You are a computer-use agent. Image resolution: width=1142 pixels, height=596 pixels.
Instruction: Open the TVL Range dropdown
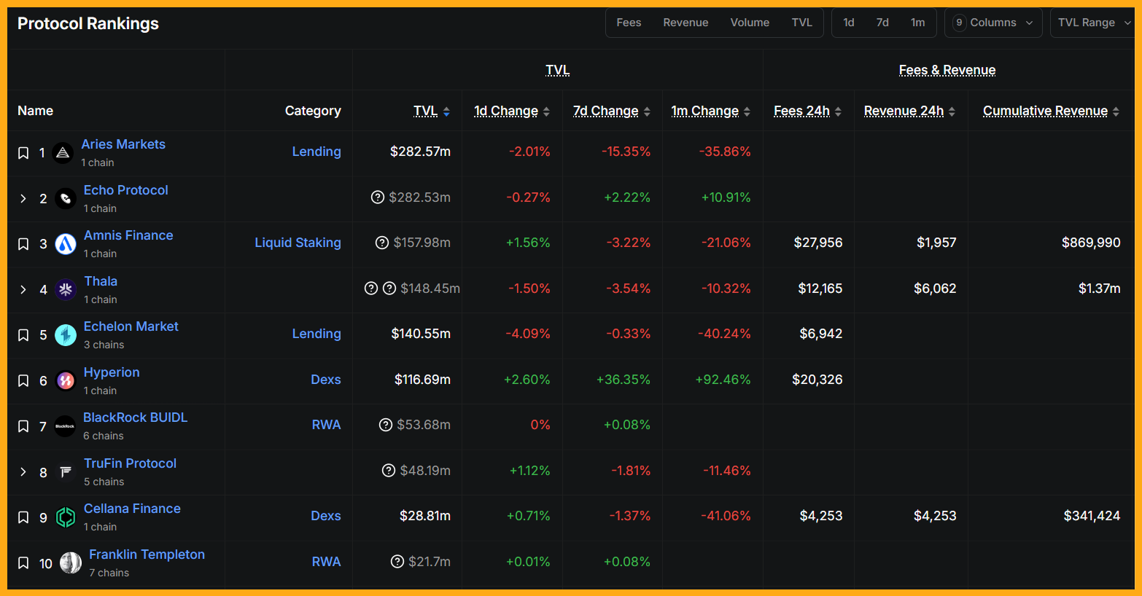coord(1093,23)
